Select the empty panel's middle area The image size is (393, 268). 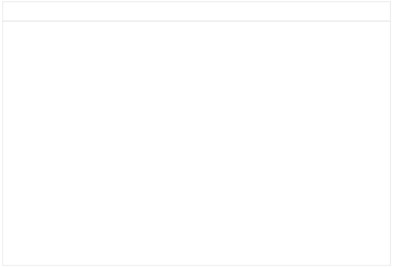click(196, 143)
